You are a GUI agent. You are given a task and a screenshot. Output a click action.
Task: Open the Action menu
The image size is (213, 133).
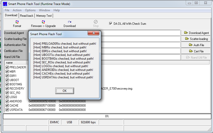17,10
